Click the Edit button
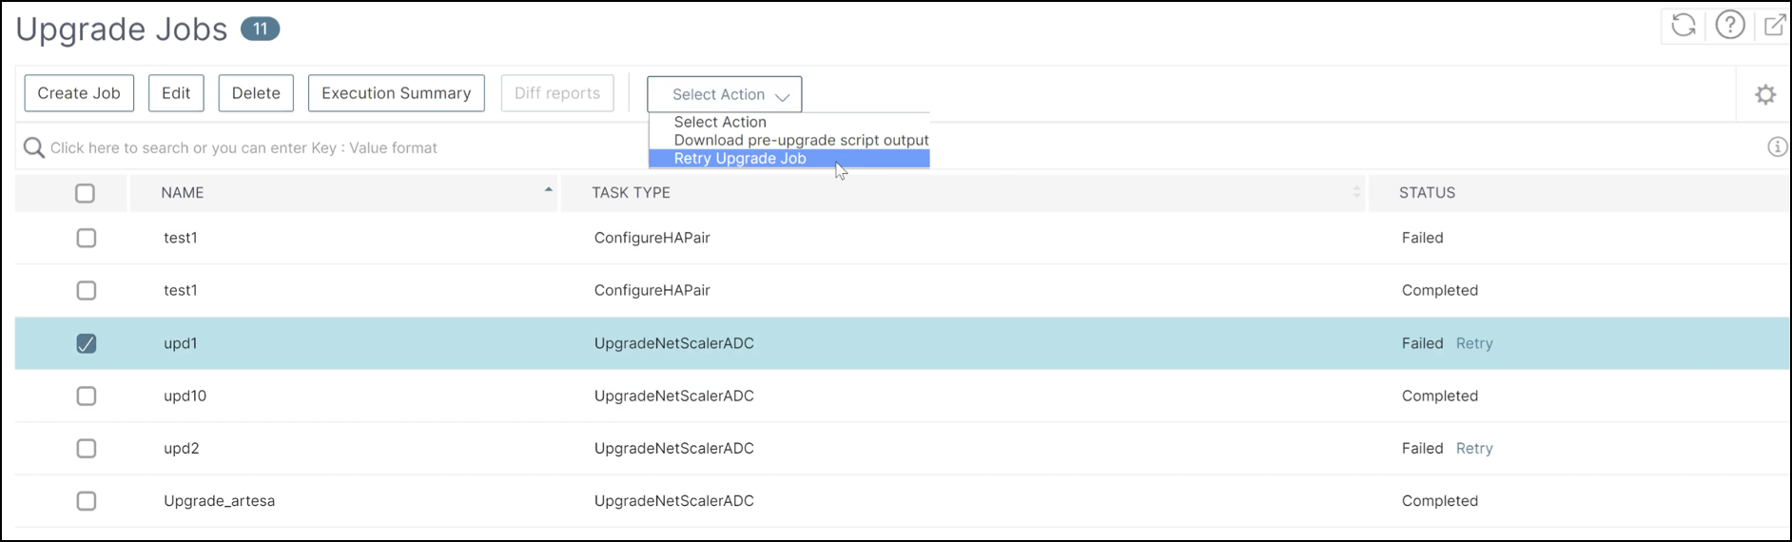 pyautogui.click(x=176, y=93)
